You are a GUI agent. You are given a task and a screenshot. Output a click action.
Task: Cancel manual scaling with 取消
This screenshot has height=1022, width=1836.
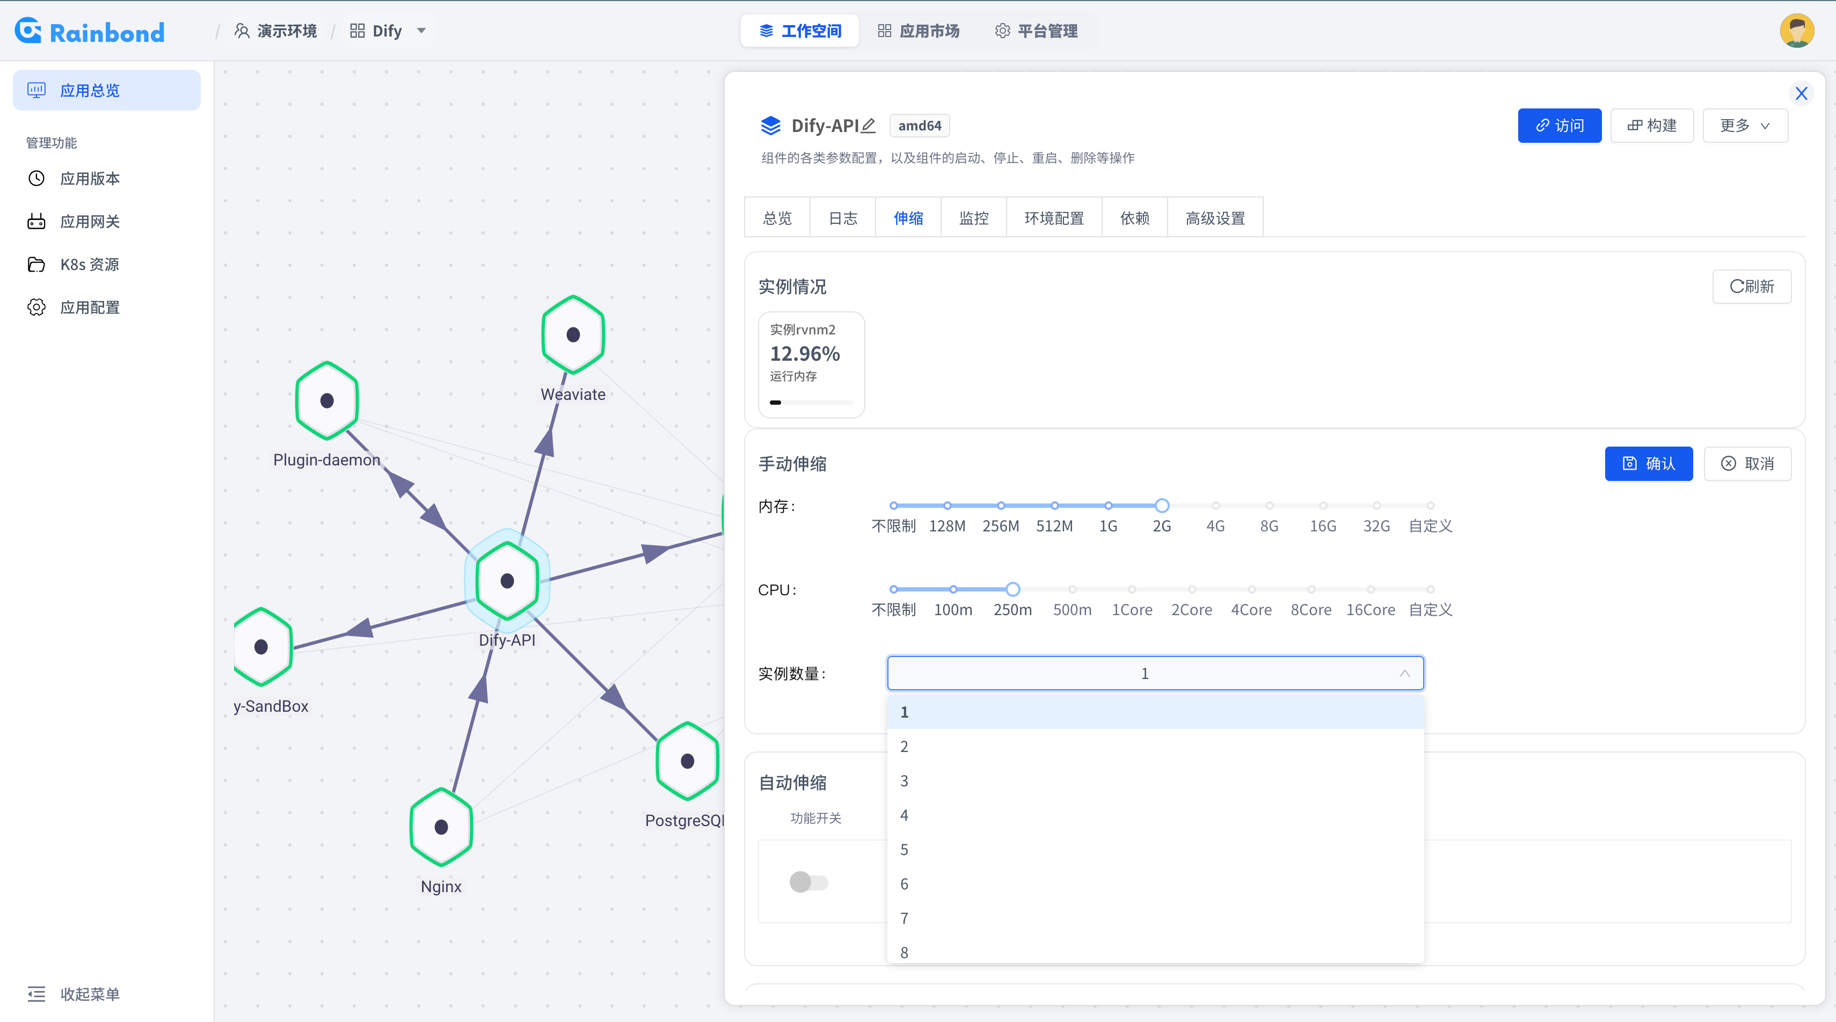(1747, 464)
